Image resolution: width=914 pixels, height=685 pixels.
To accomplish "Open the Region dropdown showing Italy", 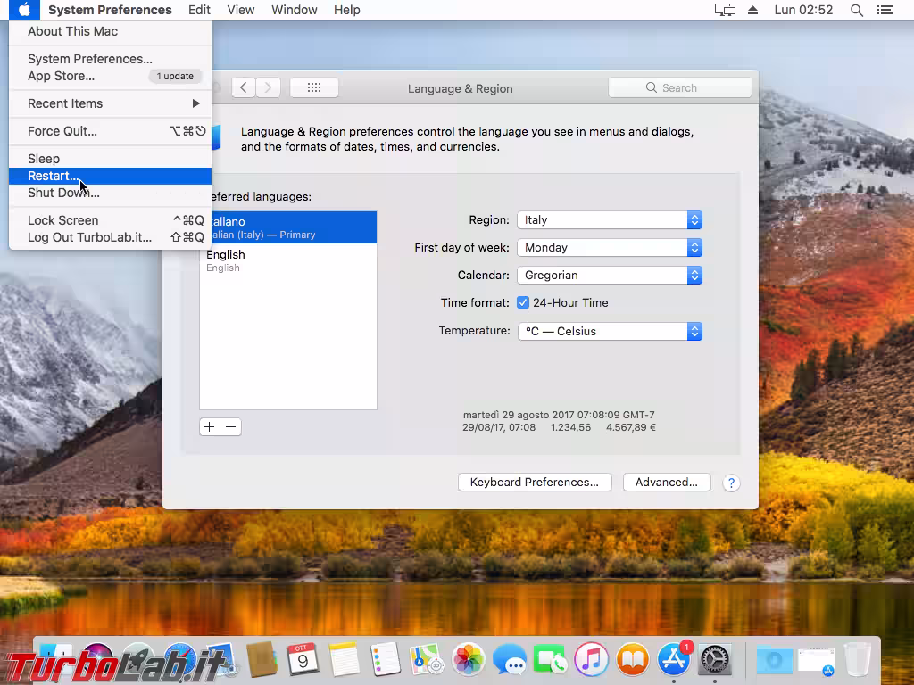I will [611, 219].
